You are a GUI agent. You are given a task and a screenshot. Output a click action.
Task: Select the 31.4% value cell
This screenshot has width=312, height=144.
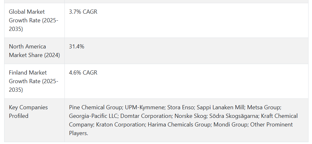186,51
